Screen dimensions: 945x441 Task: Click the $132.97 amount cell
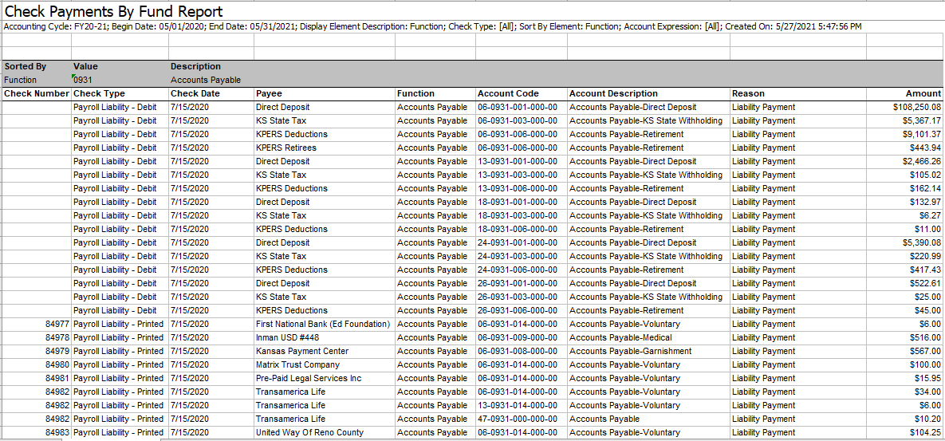pyautogui.click(x=904, y=202)
